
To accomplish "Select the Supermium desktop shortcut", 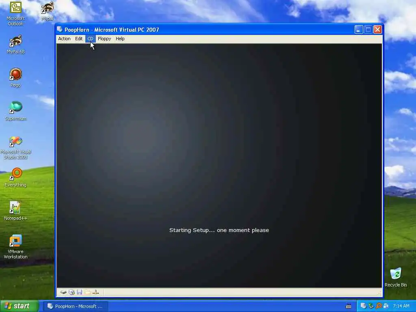I will 15,111.
